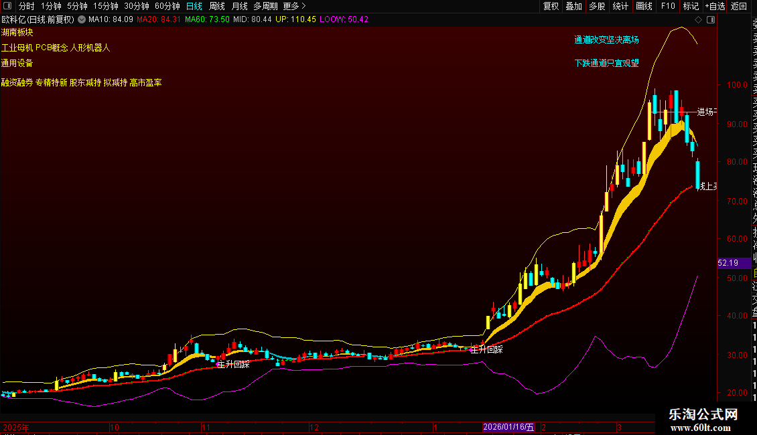Viewport: 757px width, 435px height.
Task: Click the LOOW: 50.42 indicator value
Action: [344, 19]
